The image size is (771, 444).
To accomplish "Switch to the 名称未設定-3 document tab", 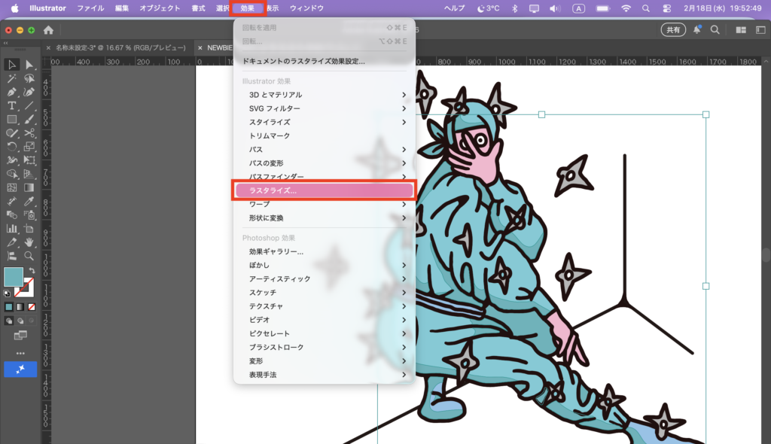I will pos(120,47).
